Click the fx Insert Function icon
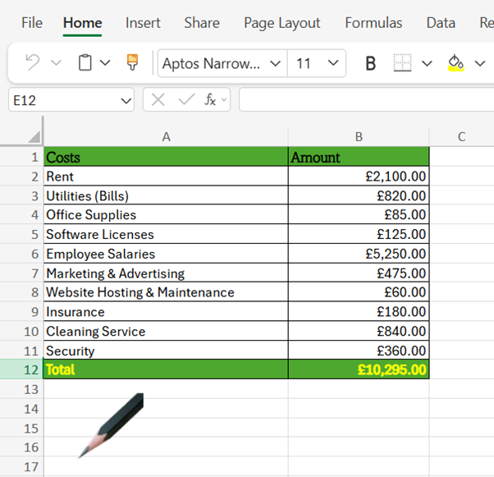Screen dimensions: 494x477 (x=211, y=100)
